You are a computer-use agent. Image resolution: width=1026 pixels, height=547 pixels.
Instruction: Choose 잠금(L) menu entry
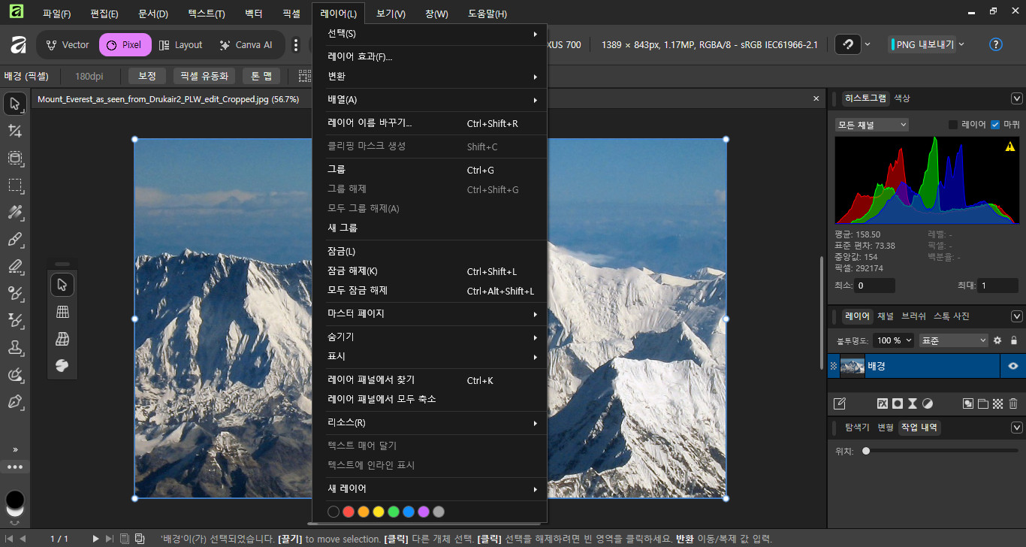pos(430,252)
